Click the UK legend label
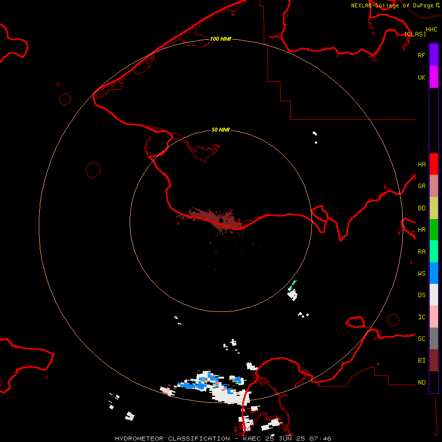Image resolution: width=442 pixels, height=442 pixels. click(421, 77)
